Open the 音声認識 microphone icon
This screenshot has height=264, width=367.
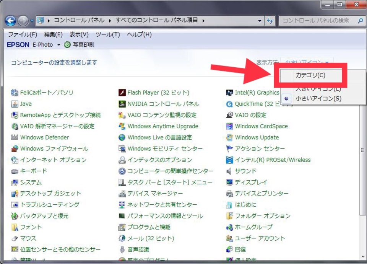click(x=122, y=250)
